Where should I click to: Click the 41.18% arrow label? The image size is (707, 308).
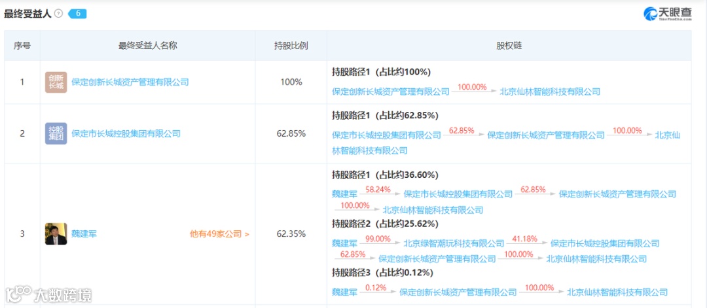tap(525, 239)
